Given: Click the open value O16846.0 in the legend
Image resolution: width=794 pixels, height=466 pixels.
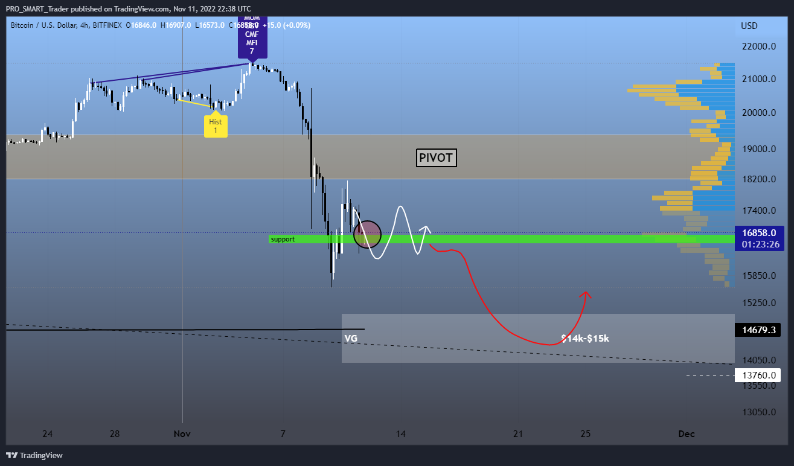Looking at the screenshot, I should click(142, 25).
